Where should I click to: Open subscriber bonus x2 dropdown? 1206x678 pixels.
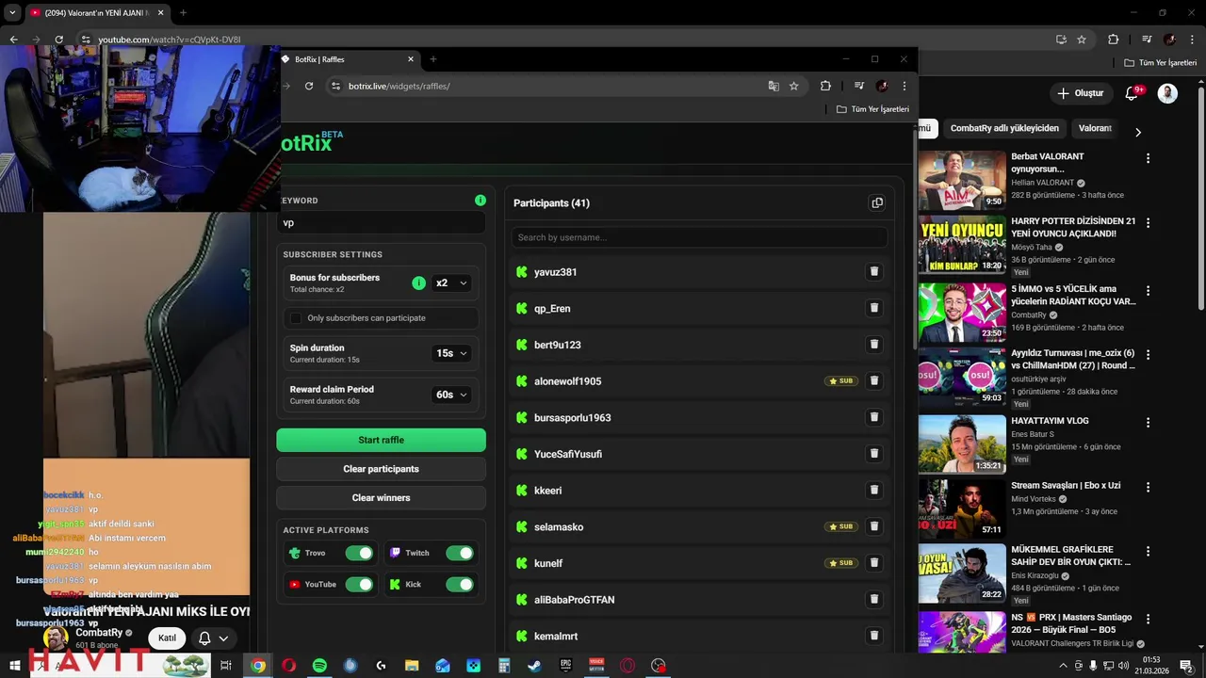(x=450, y=282)
